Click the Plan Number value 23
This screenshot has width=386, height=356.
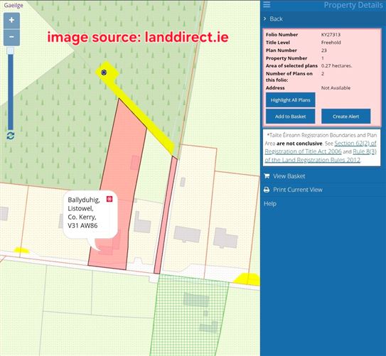click(324, 50)
